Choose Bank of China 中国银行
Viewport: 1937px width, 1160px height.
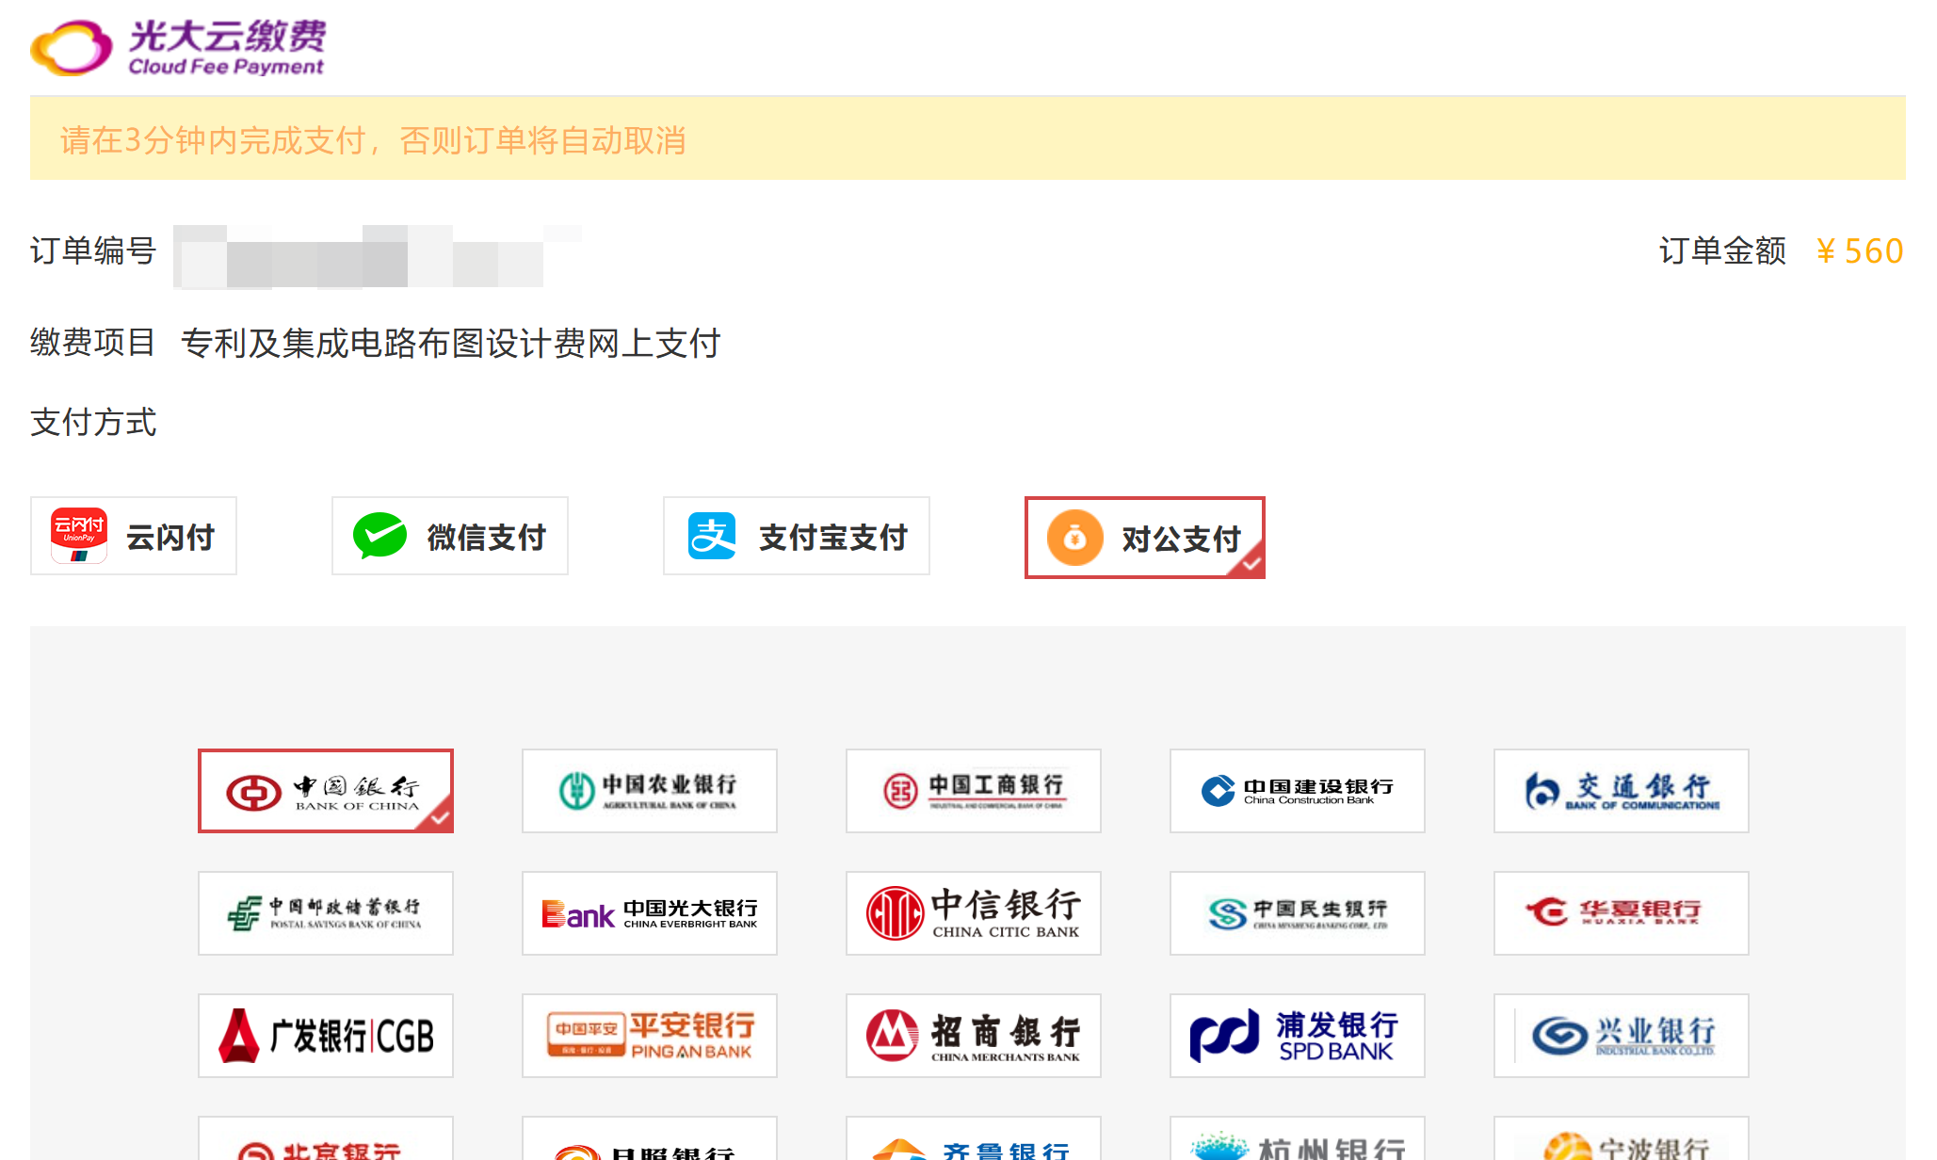coord(326,791)
